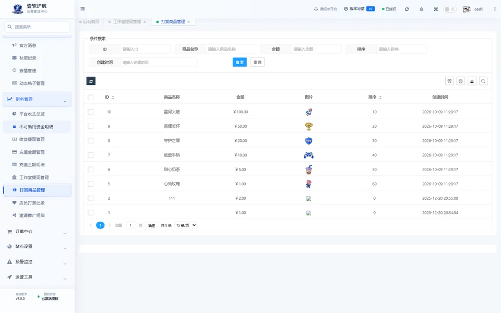Viewport: 501px width, 313px height.
Task: Close the 打赏商品管理 tab
Action: click(188, 22)
